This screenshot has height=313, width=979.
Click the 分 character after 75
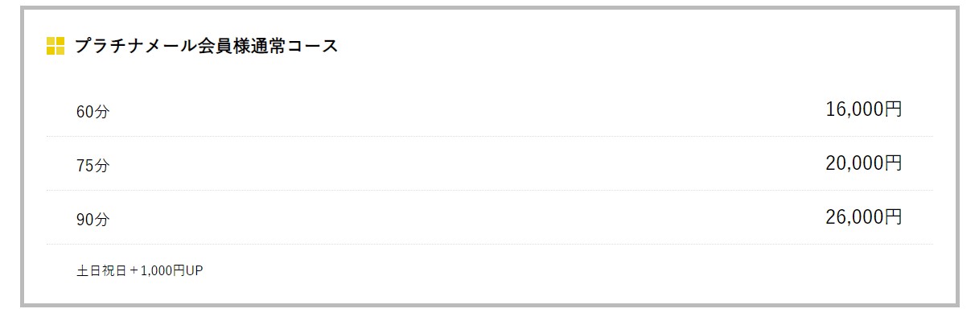click(x=101, y=167)
